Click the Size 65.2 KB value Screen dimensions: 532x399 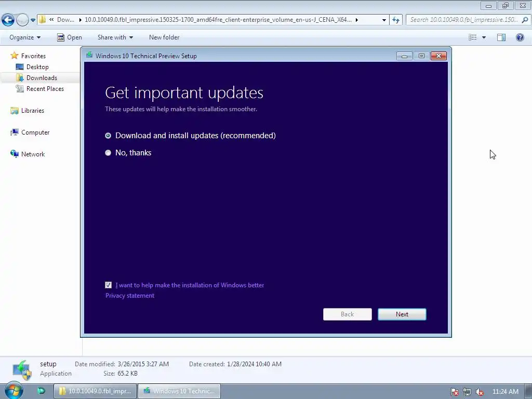[x=128, y=374]
